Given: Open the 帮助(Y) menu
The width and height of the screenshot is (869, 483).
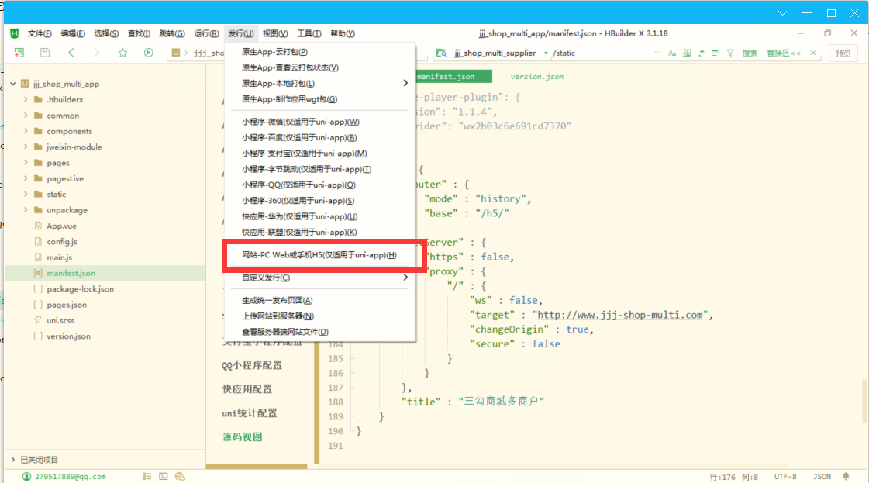Looking at the screenshot, I should [343, 34].
